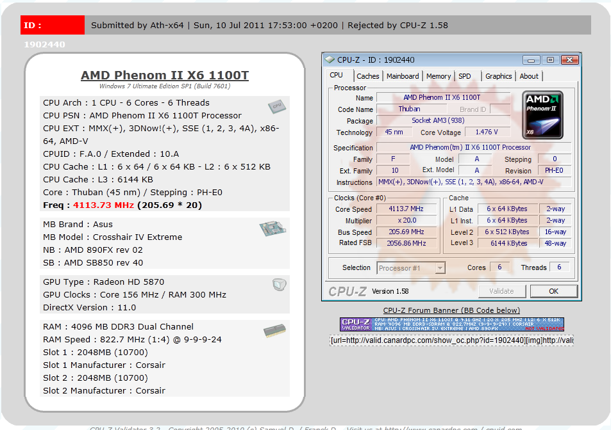Click the Instructions field text
The image size is (611, 430).
click(x=473, y=182)
